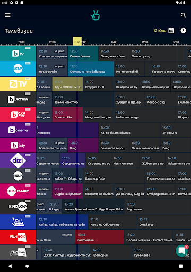Select the Diema Family channel logo
This screenshot has width=191, height=272.
pos(18,191)
